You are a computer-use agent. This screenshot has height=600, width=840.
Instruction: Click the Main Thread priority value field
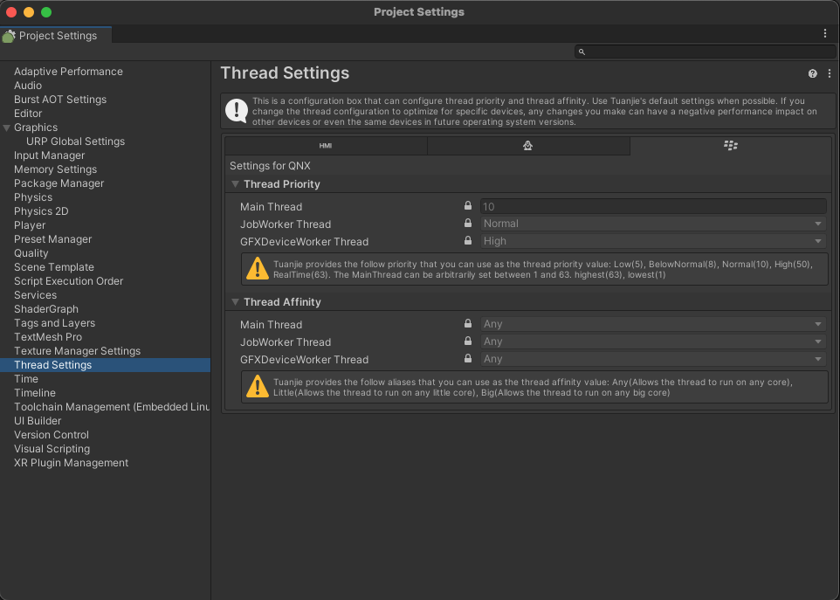(651, 205)
